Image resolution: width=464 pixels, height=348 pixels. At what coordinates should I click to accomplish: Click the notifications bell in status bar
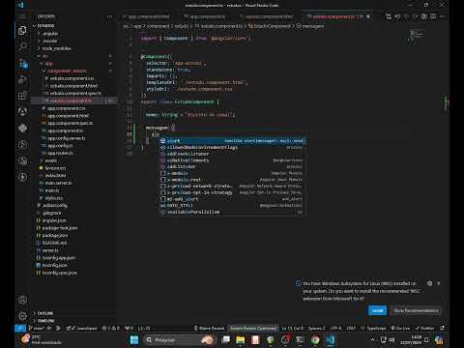pyautogui.click(x=442, y=328)
